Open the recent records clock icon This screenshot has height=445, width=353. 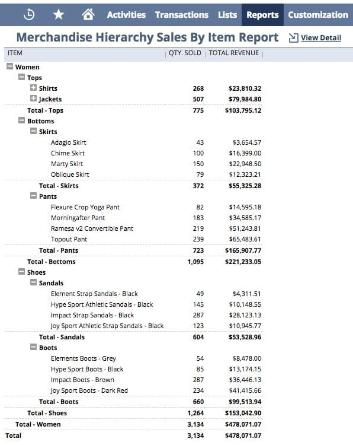click(29, 14)
